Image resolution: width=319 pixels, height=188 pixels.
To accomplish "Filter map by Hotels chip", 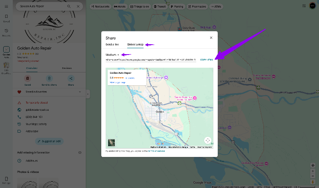I will 120,6.
